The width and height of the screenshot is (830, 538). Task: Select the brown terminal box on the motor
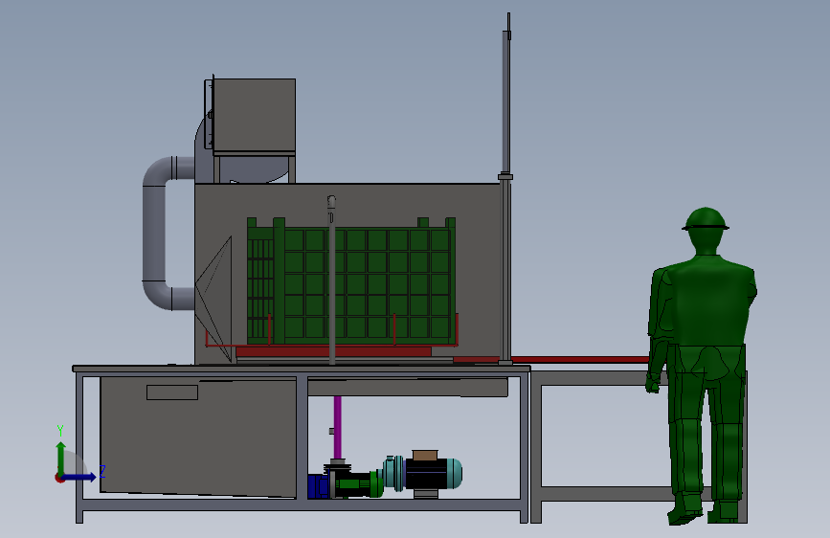click(x=425, y=456)
